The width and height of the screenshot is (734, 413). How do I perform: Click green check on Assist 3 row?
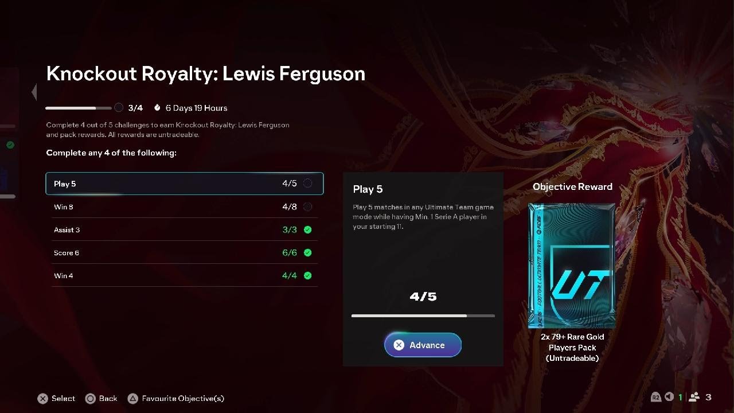[308, 229]
